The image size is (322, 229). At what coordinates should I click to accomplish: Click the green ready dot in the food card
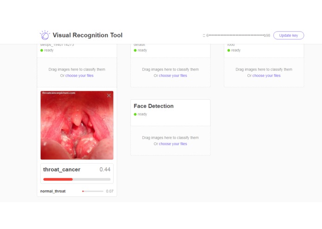228,51
